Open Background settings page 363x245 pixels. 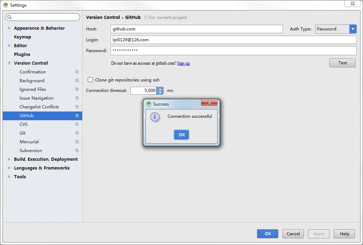(x=32, y=81)
